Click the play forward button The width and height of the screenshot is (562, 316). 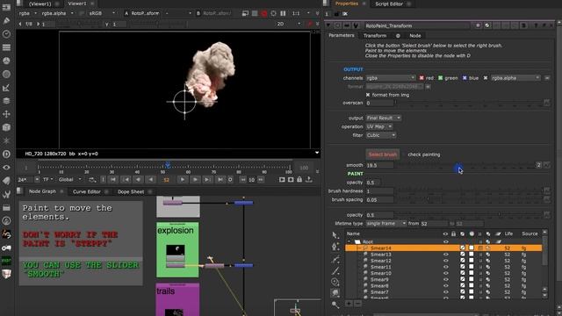[183, 179]
